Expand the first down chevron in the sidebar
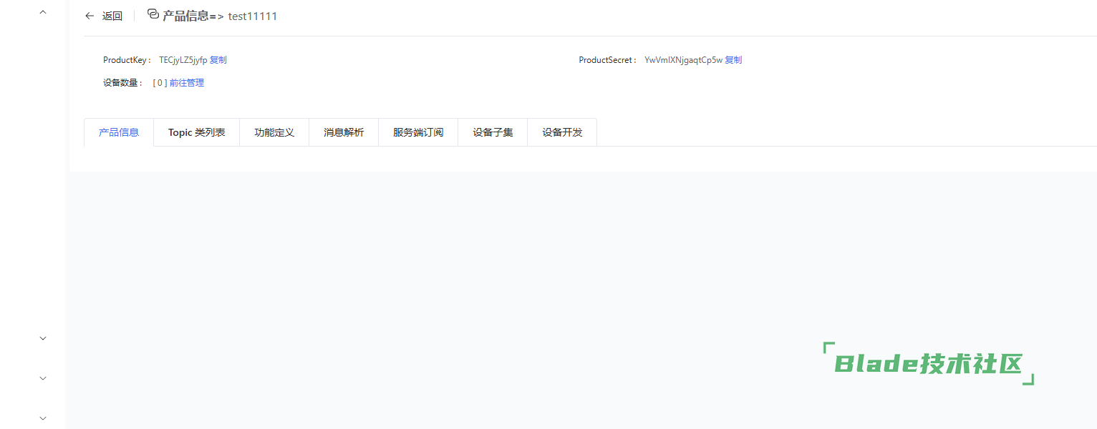The height and width of the screenshot is (429, 1097). pos(43,338)
